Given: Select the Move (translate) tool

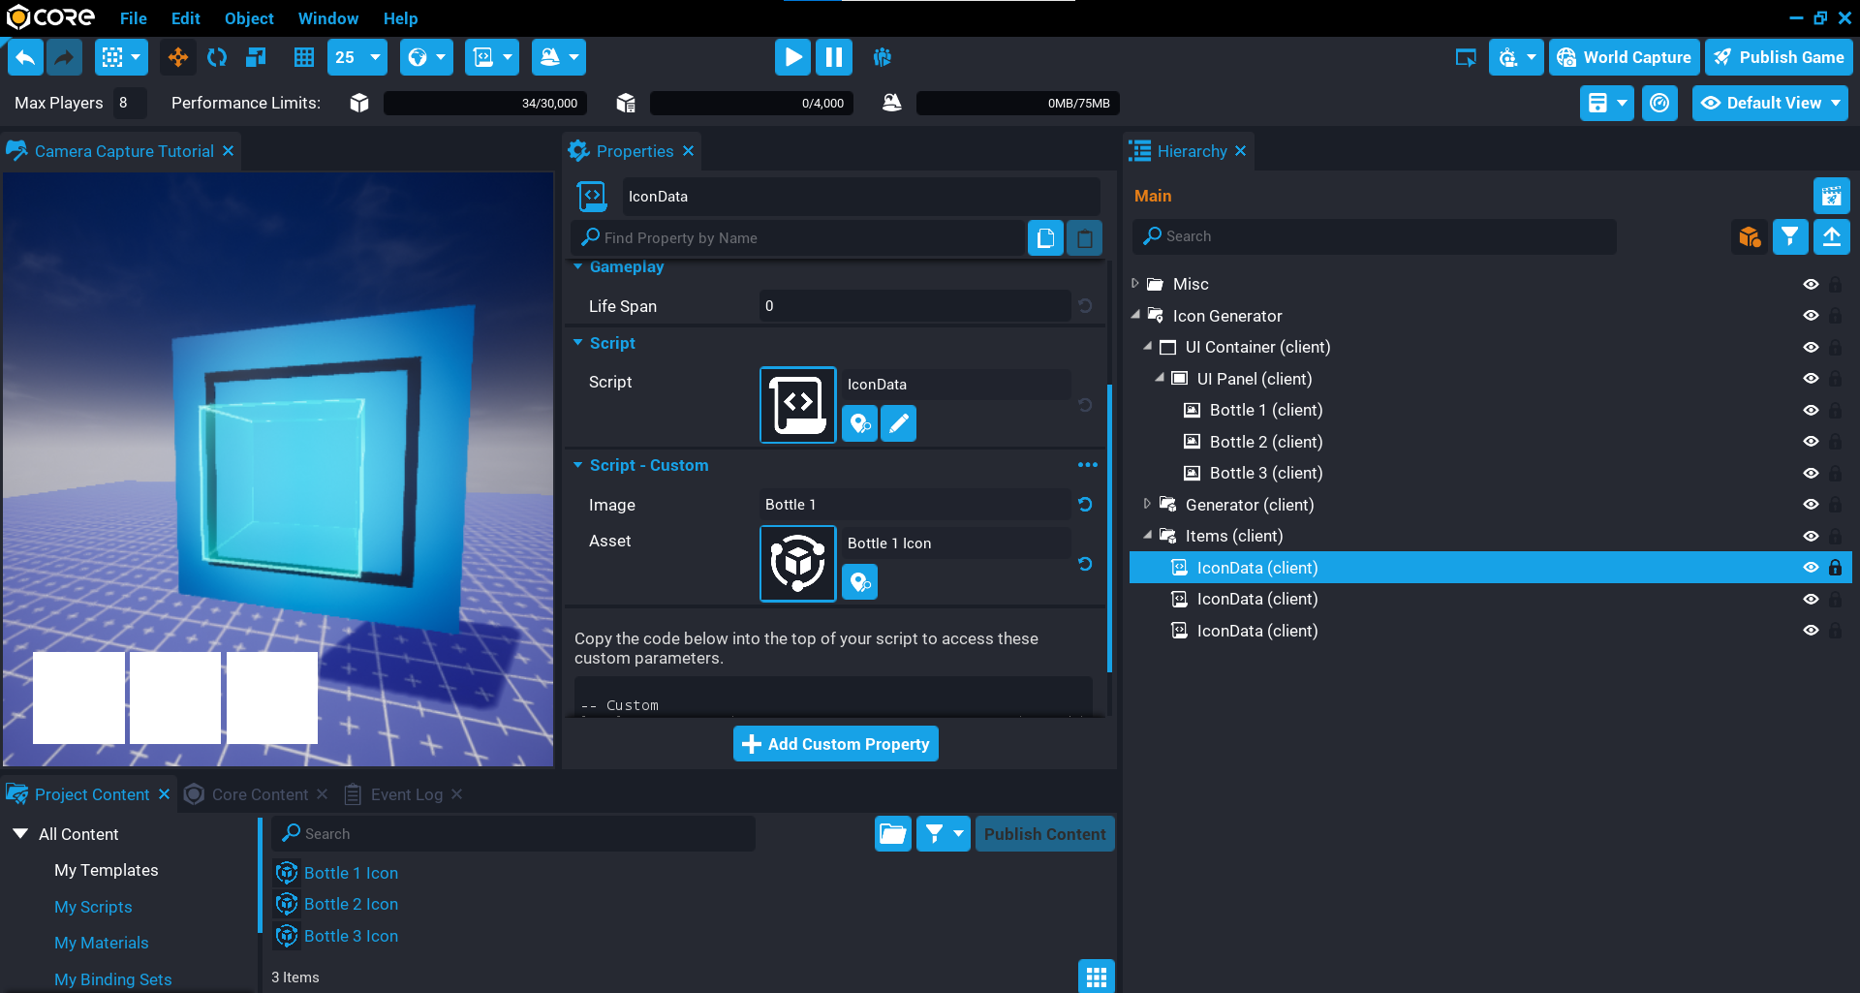Looking at the screenshot, I should [178, 57].
